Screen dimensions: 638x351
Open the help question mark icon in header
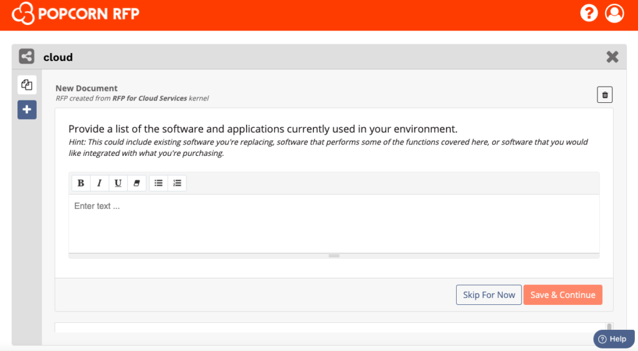click(589, 14)
